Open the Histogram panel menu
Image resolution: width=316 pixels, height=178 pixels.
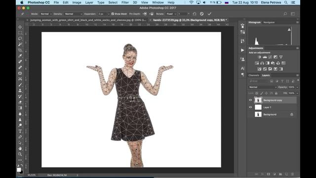tap(297, 22)
